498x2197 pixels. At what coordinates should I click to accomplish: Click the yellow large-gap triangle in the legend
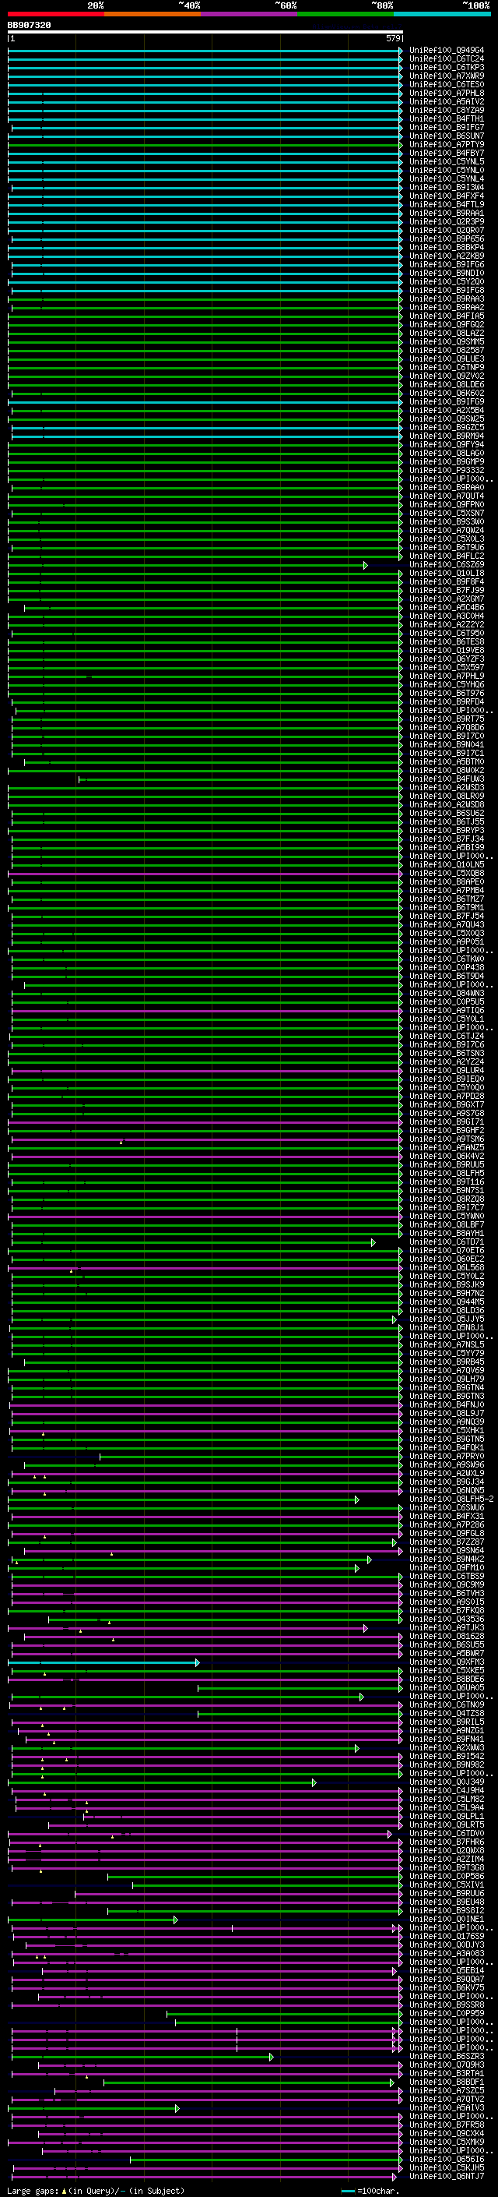click(64, 2191)
